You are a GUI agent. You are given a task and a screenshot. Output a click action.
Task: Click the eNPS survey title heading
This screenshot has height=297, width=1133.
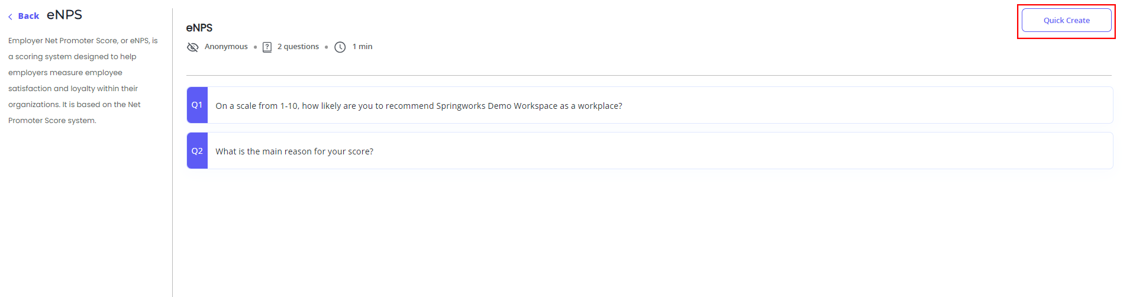click(199, 28)
